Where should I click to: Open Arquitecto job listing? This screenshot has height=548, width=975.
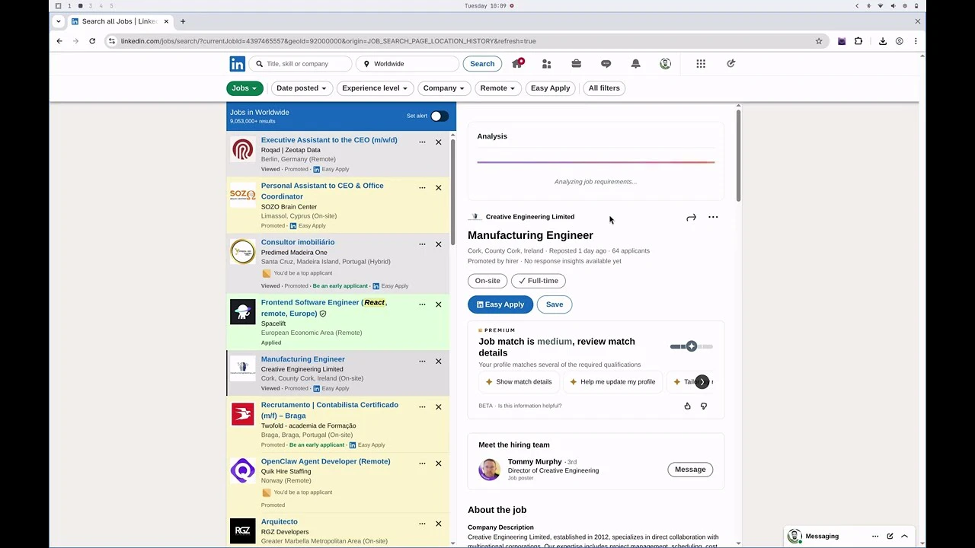[x=280, y=522]
